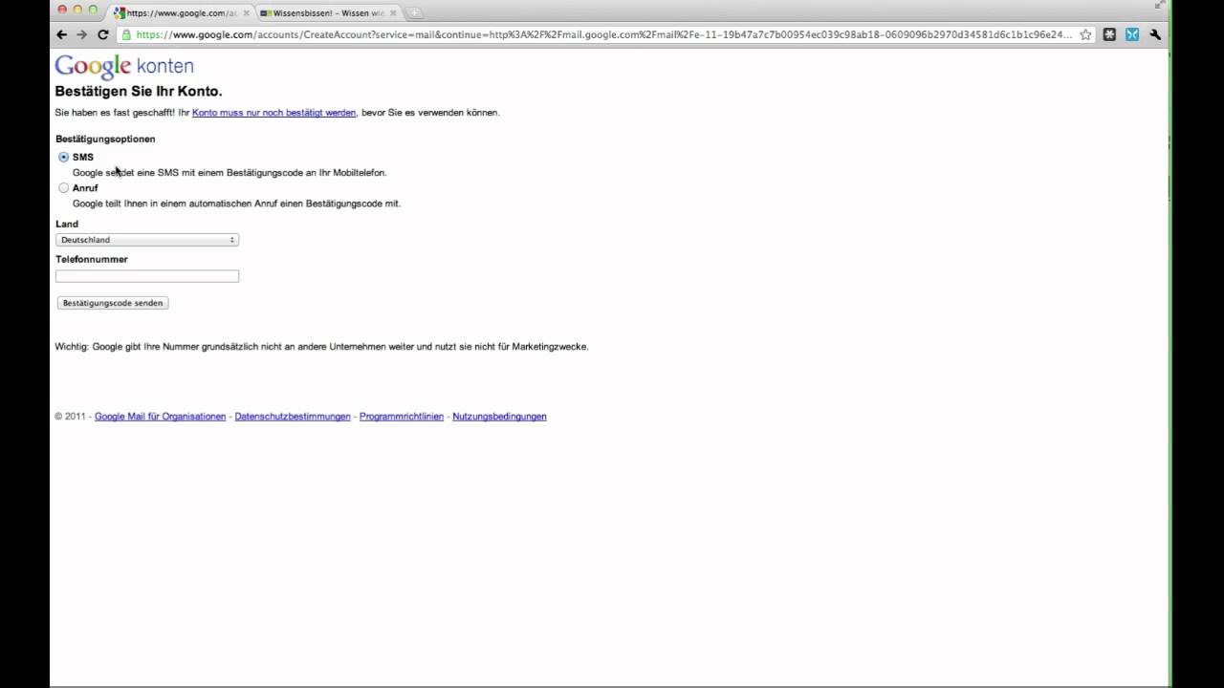Click the macOS yellow minimize window button
1224x688 pixels.
point(77,10)
